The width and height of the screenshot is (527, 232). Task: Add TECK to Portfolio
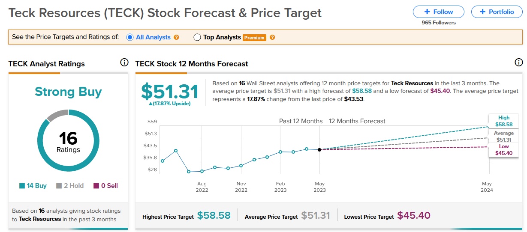pos(497,12)
